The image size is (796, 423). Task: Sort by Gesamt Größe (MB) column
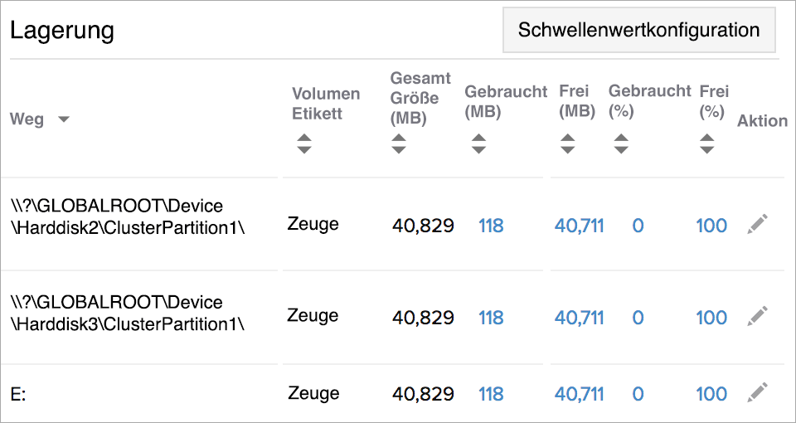[x=399, y=143]
